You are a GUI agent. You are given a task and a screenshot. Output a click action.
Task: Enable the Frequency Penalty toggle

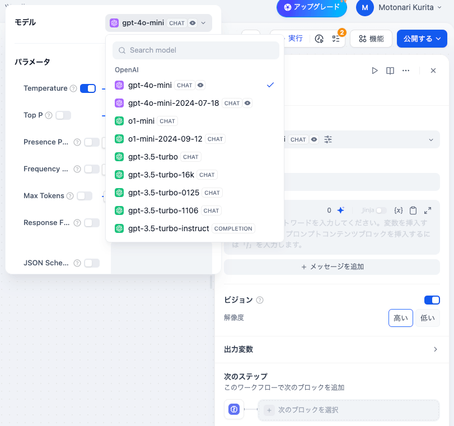tap(92, 169)
